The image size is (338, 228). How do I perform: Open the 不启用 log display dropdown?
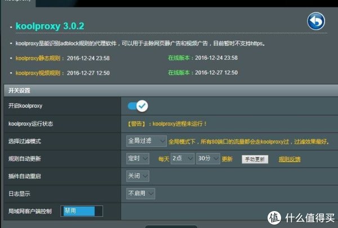140,194
